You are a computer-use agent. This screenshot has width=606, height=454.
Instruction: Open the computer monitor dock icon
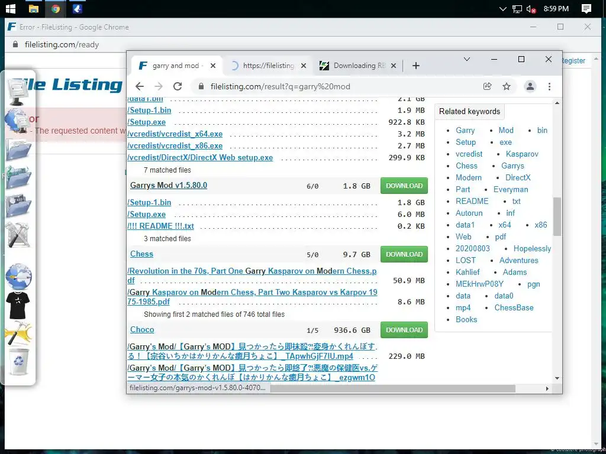pyautogui.click(x=18, y=92)
